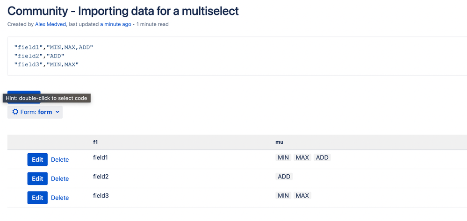Click the gear icon beside Form: form

tap(15, 112)
